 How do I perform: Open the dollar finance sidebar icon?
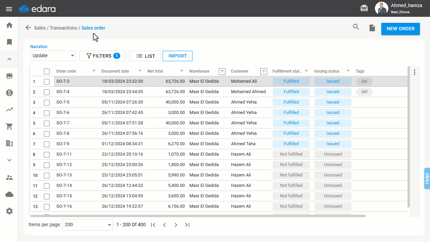pos(9,93)
